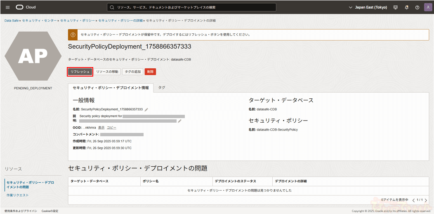Click the Oracle Cloud logo
This screenshot has width=434, height=214.
(x=26, y=7)
